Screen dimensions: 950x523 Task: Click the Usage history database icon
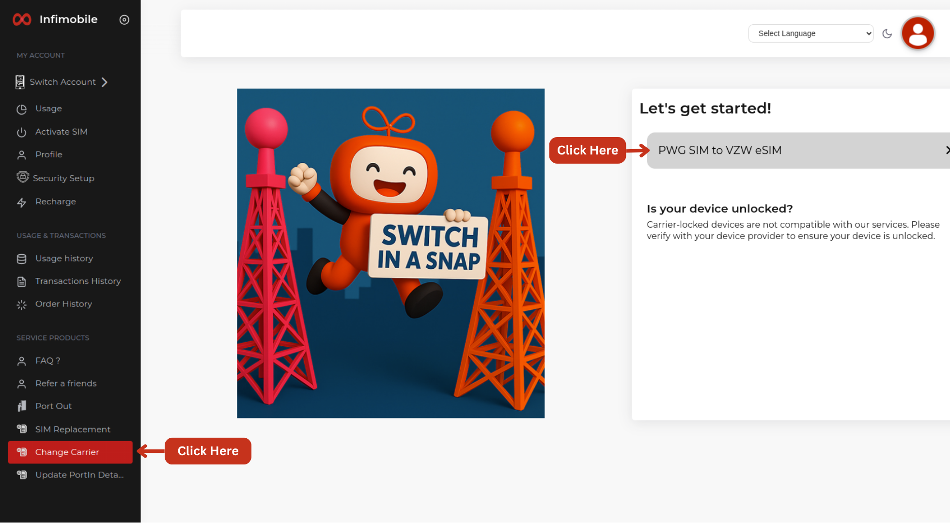coord(22,259)
